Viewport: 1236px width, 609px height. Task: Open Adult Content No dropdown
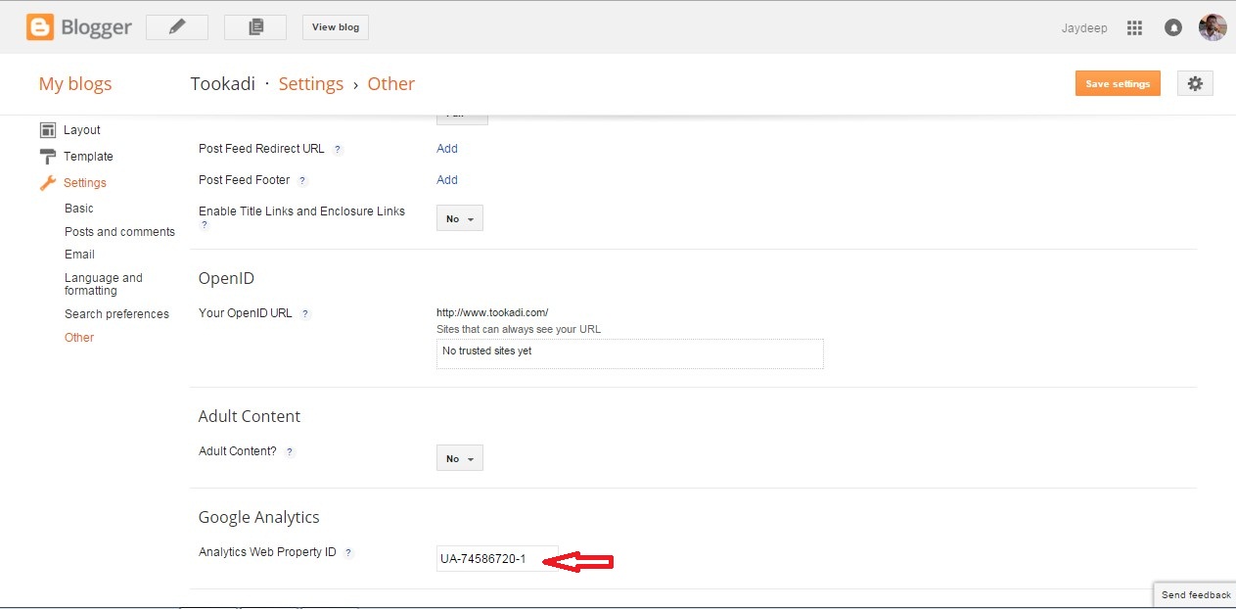460,458
